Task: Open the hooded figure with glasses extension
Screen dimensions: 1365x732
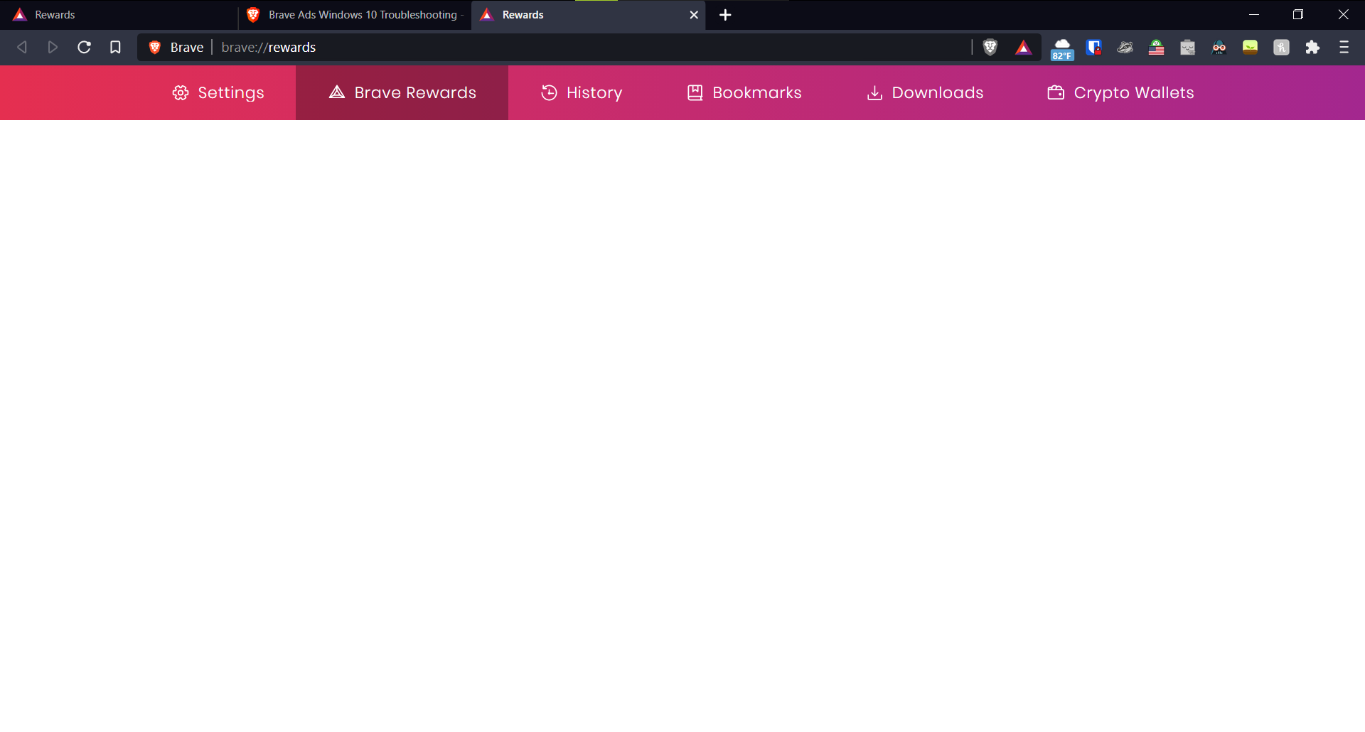Action: click(1219, 48)
